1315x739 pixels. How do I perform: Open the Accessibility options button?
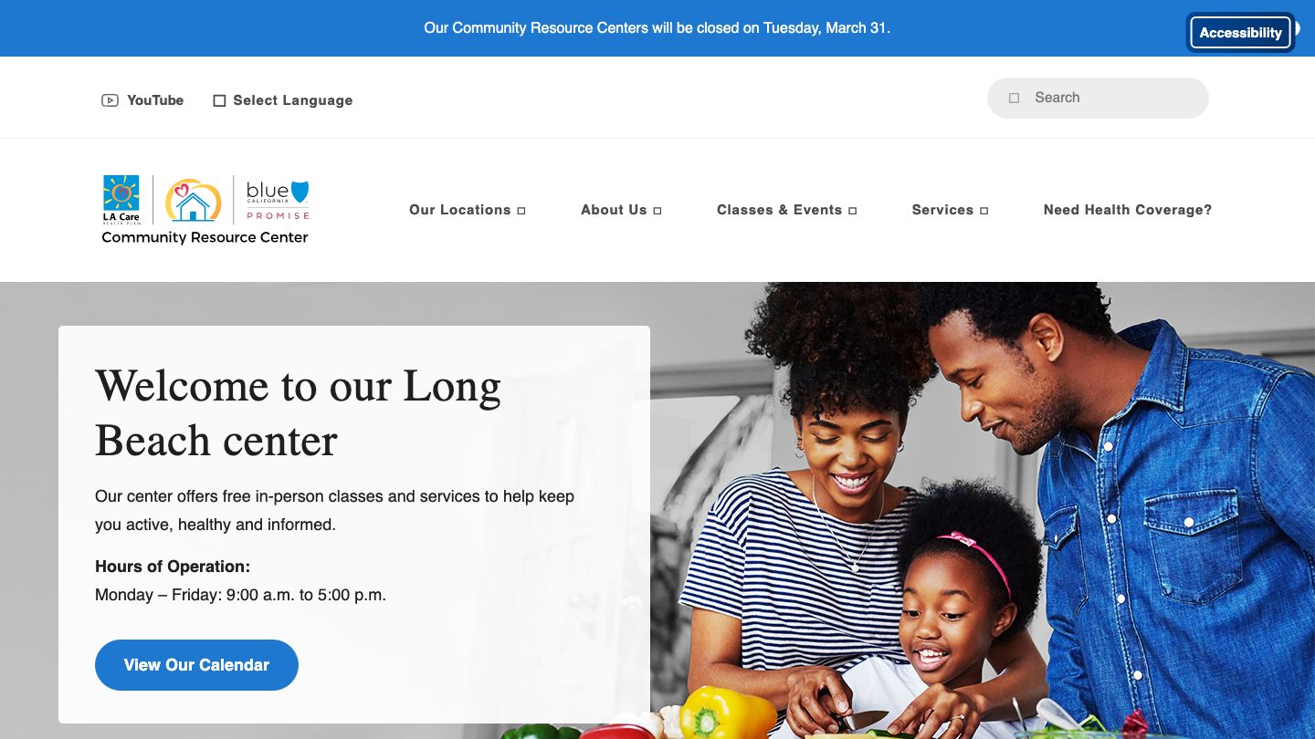(1240, 33)
